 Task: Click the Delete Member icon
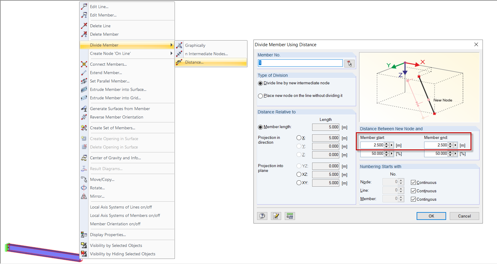tap(84, 34)
